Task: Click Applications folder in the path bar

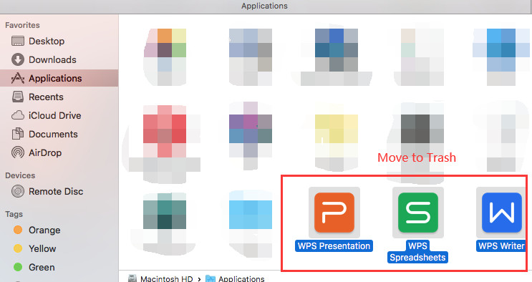Action: [235, 279]
